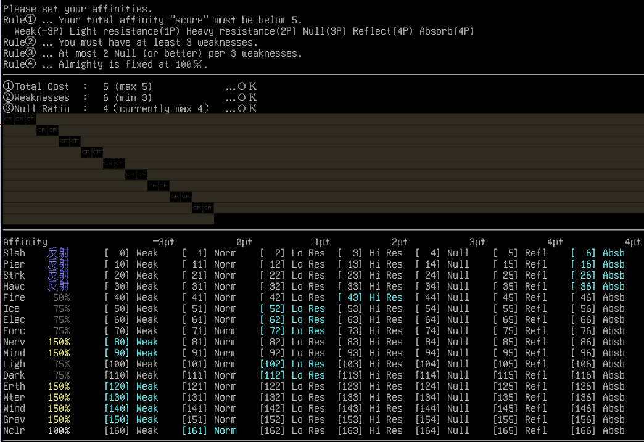Select [120] Weak for Erth
644x442 pixels.
pos(131,386)
